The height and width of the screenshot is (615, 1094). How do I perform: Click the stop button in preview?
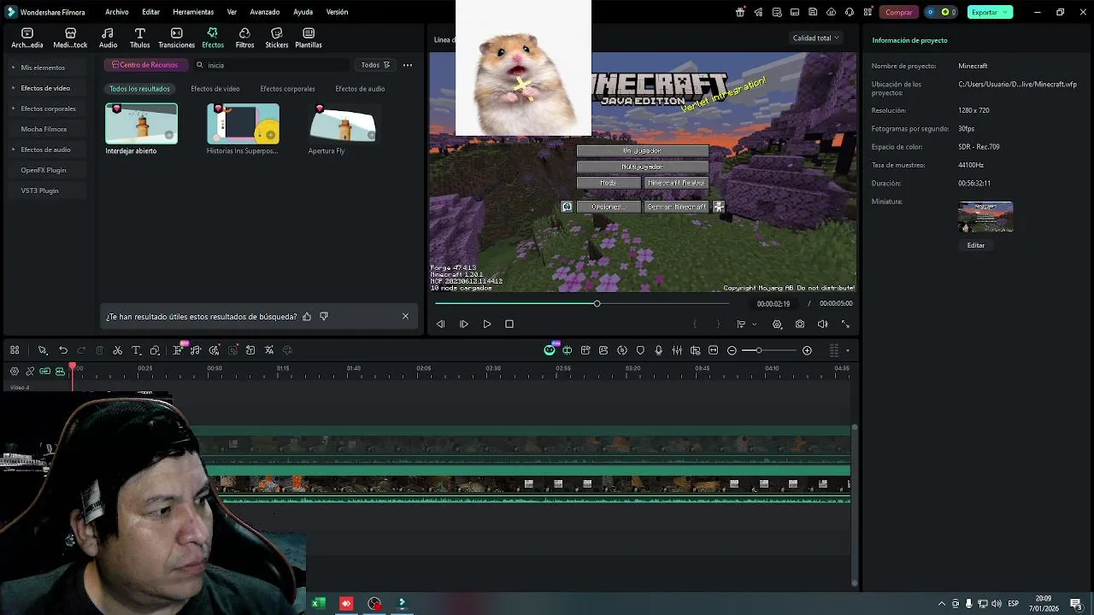click(509, 324)
